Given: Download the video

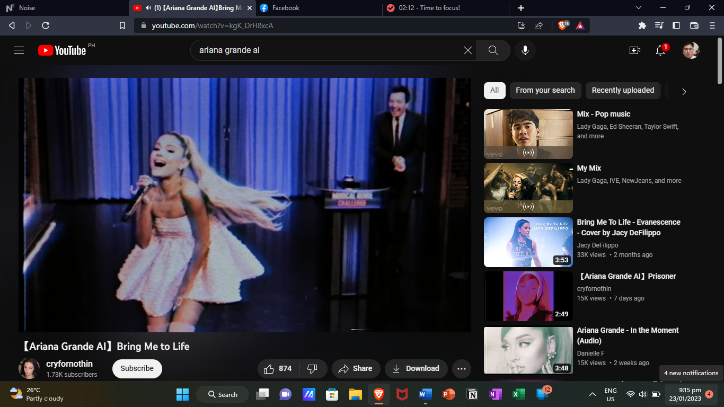Looking at the screenshot, I should (416, 368).
